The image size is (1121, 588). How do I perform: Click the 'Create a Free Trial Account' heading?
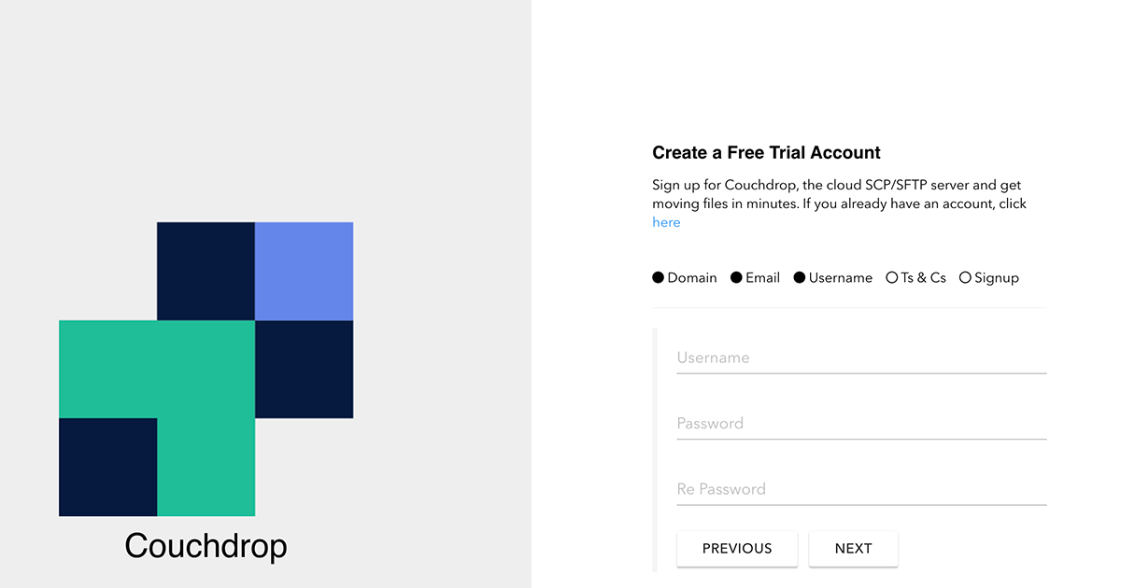[x=766, y=152]
